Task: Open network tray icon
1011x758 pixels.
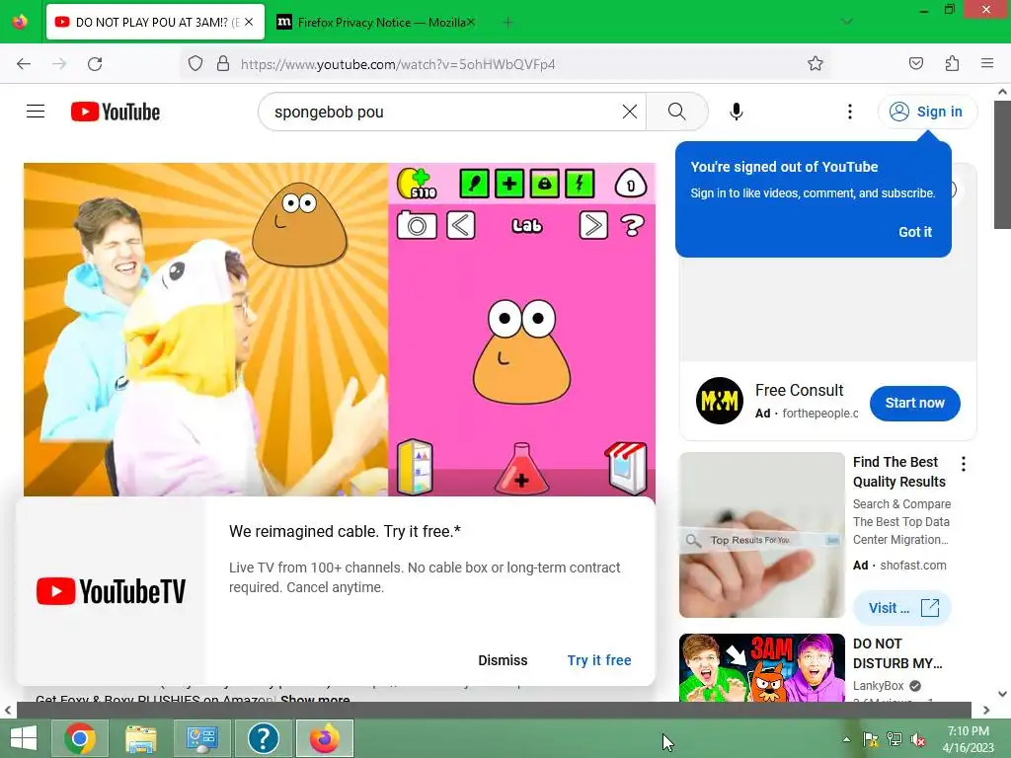Action: (894, 739)
